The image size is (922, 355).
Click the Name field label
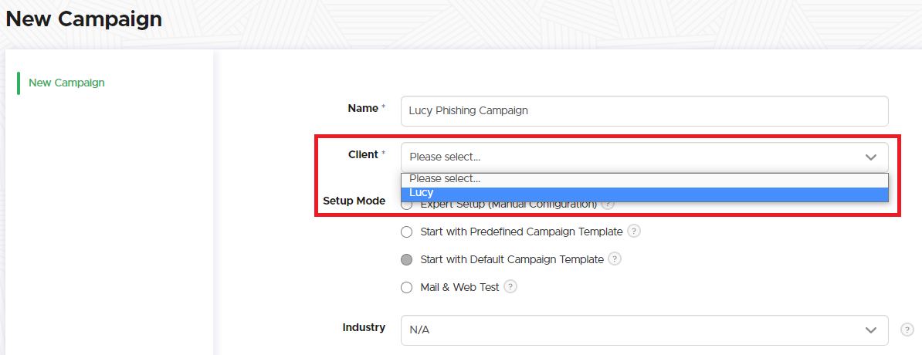(363, 109)
